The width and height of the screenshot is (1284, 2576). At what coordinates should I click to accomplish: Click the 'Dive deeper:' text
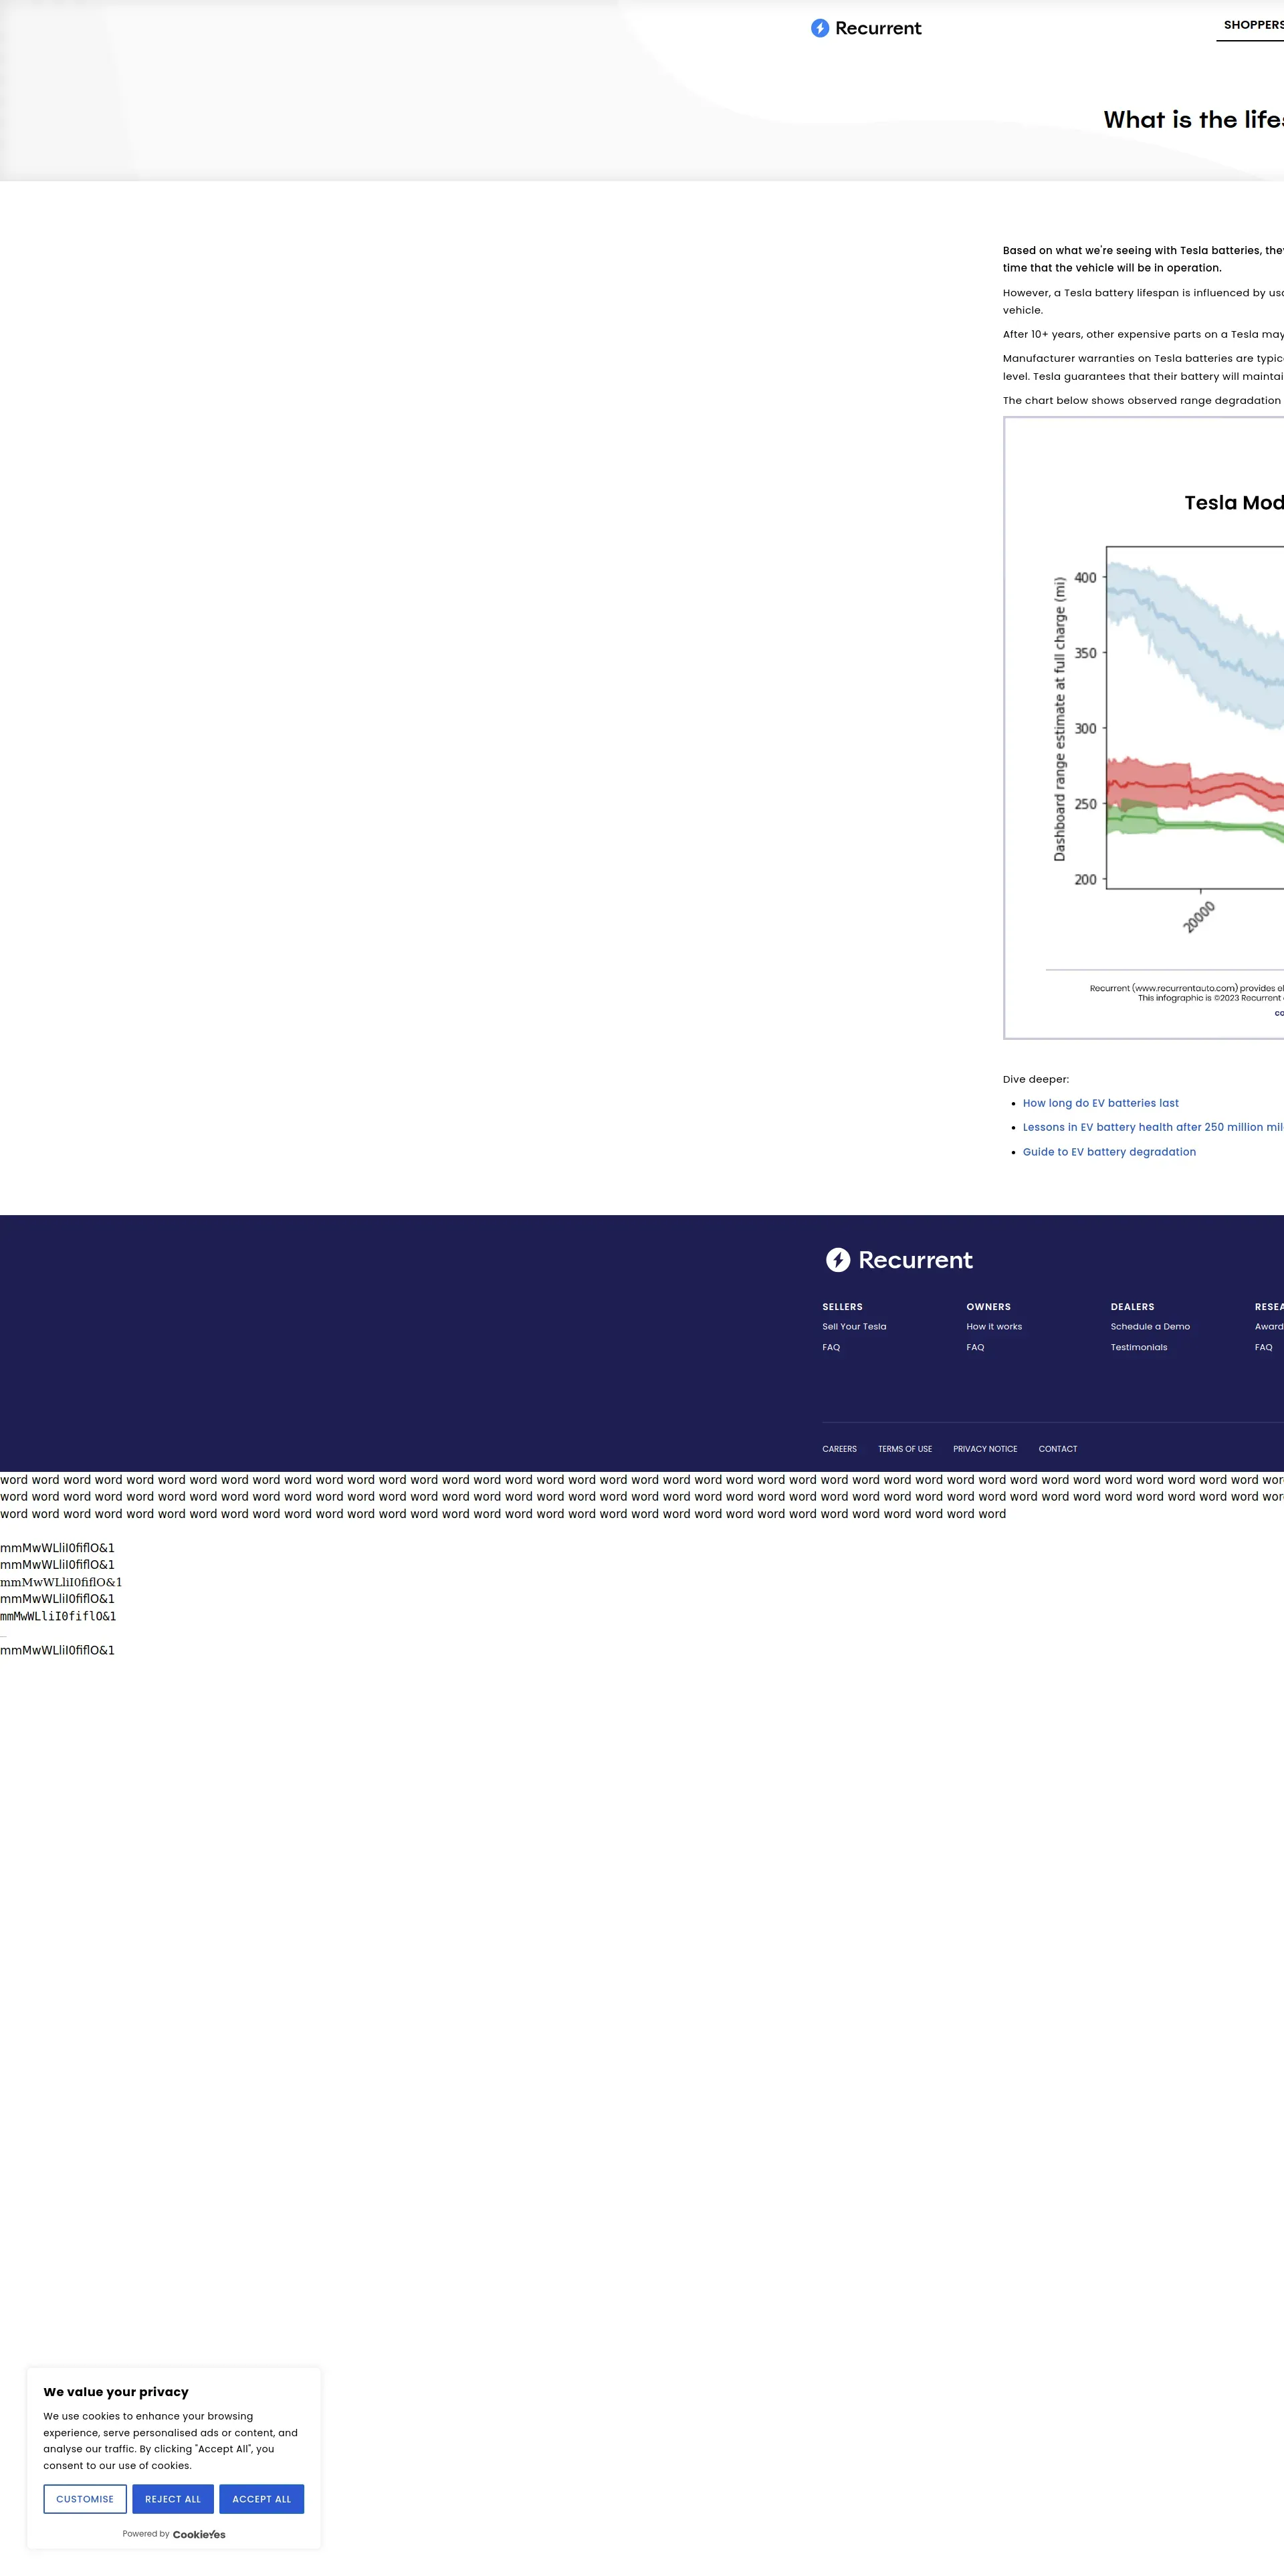(1036, 1079)
